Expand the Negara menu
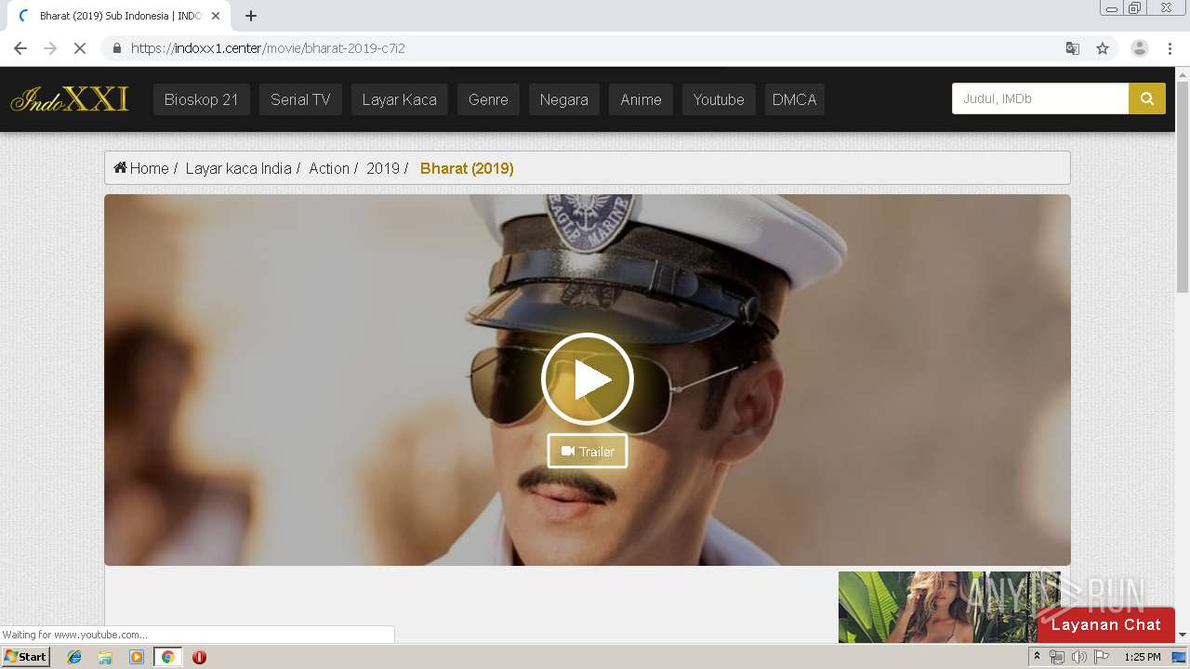This screenshot has width=1190, height=669. point(563,99)
